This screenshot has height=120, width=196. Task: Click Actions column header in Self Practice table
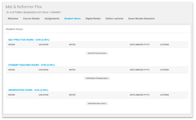pos(164,44)
